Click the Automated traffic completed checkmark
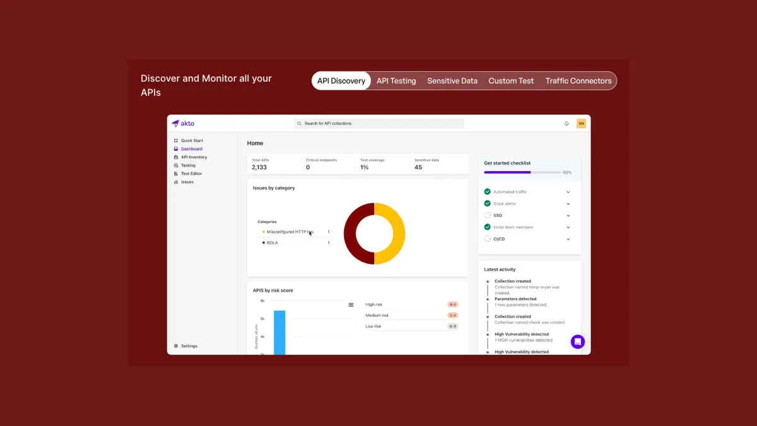 [487, 191]
